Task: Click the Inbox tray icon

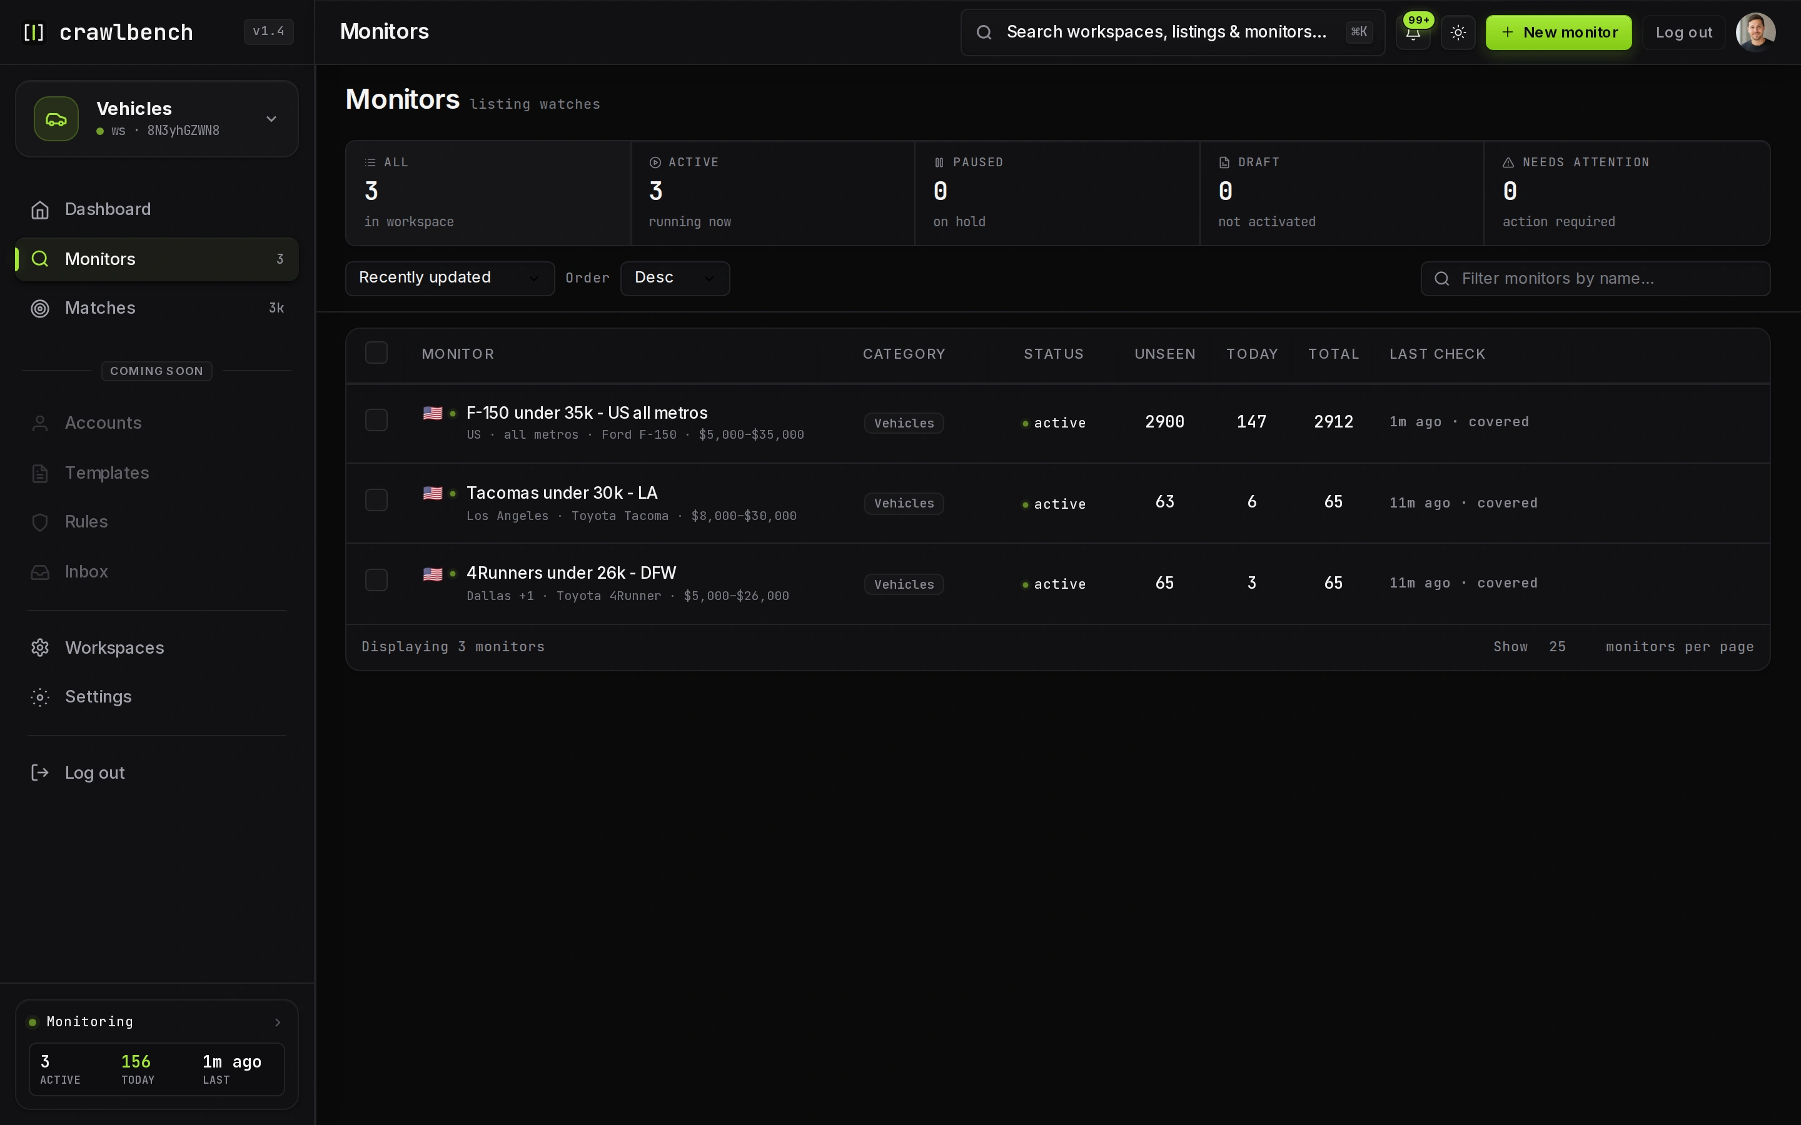Action: [40, 572]
